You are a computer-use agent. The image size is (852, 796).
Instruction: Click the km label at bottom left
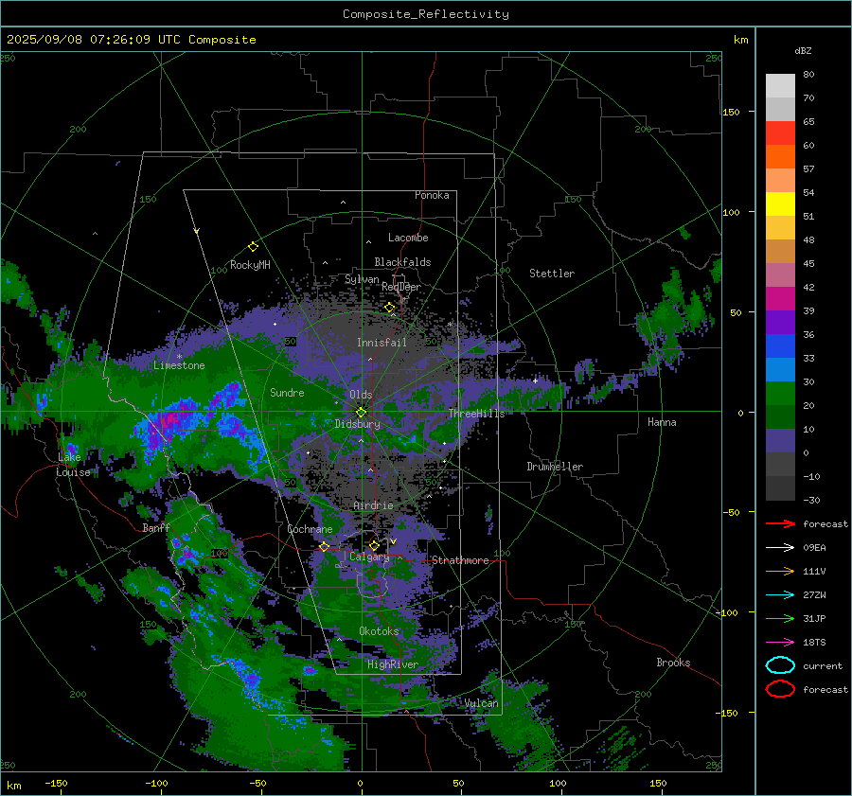pos(13,786)
